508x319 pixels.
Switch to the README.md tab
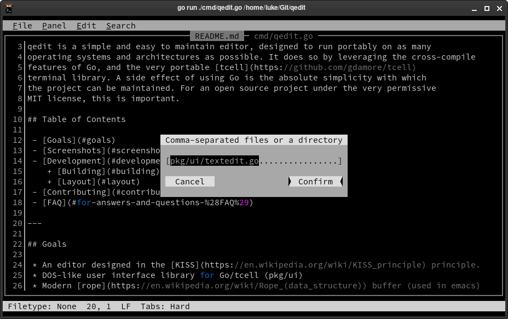pyautogui.click(x=217, y=36)
